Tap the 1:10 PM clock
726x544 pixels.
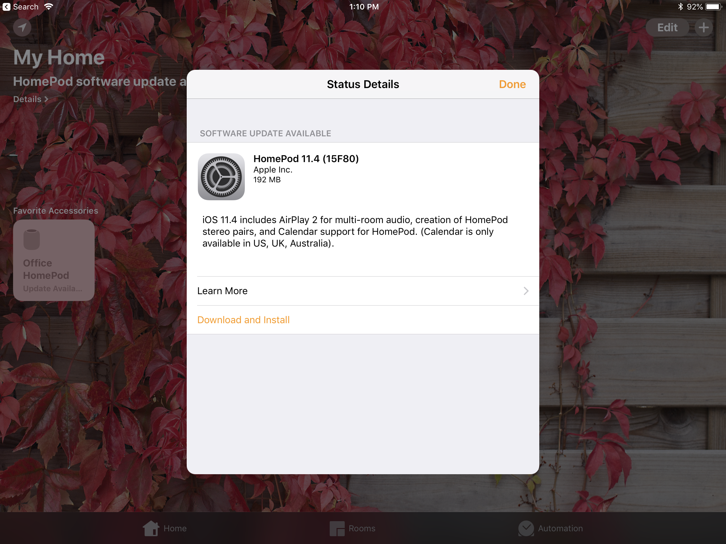tap(364, 7)
